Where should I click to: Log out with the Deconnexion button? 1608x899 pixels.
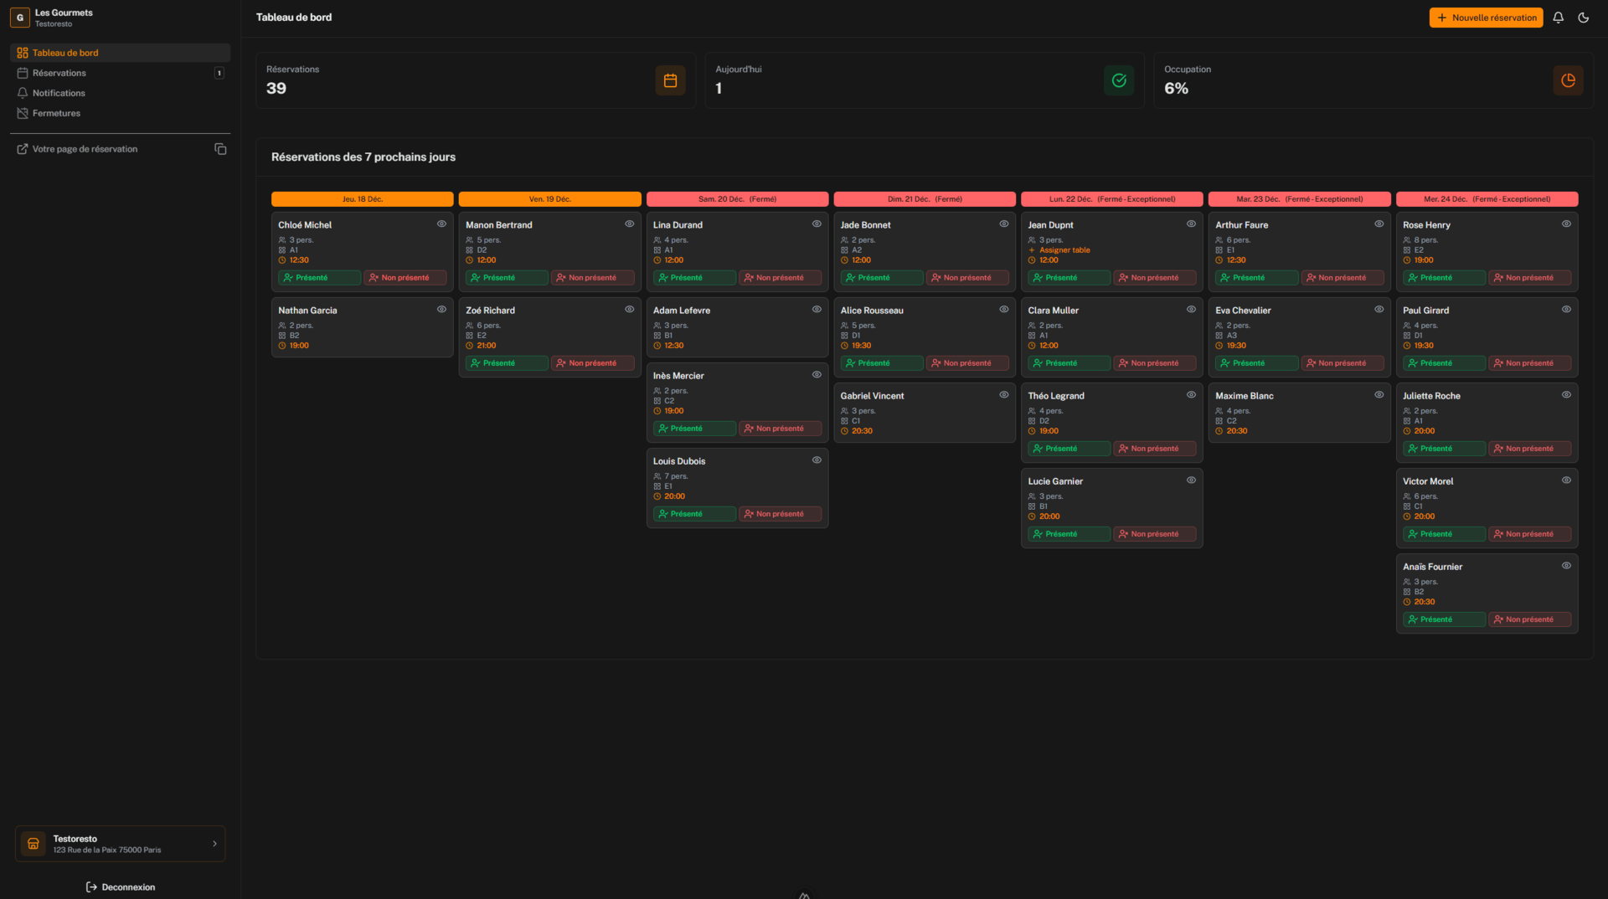point(121,887)
